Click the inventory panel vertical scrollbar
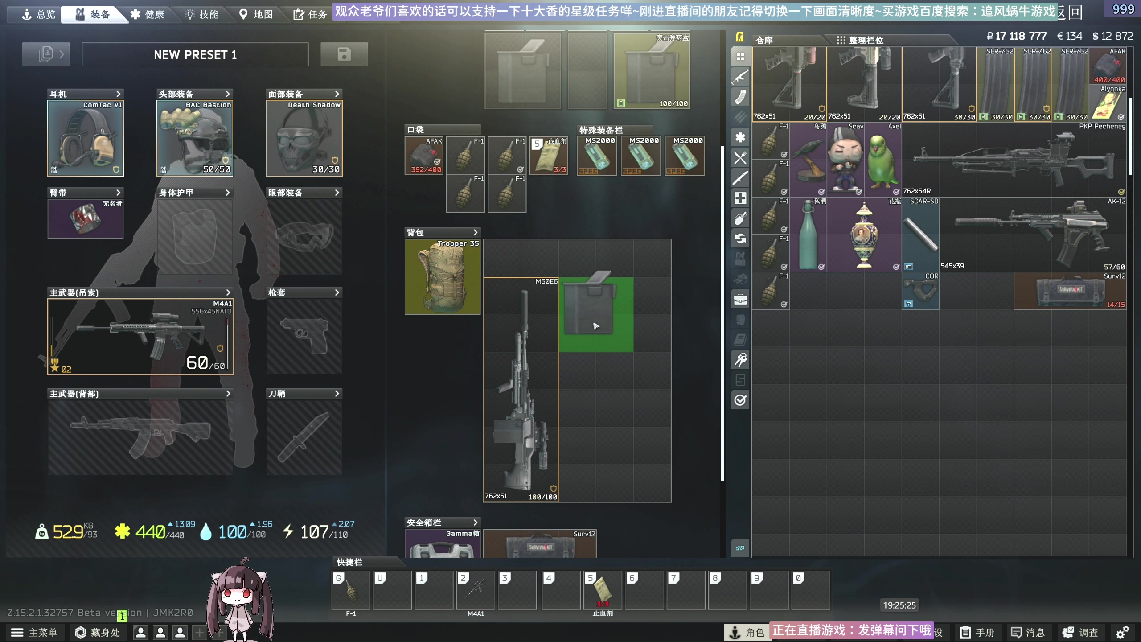 [722, 313]
